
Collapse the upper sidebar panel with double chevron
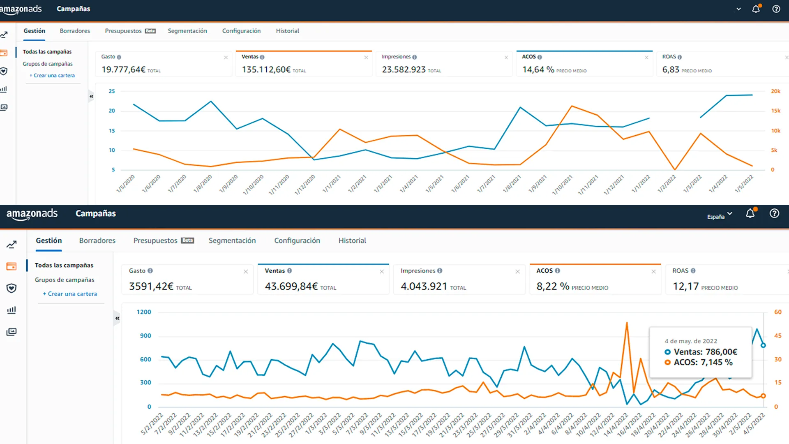(91, 96)
